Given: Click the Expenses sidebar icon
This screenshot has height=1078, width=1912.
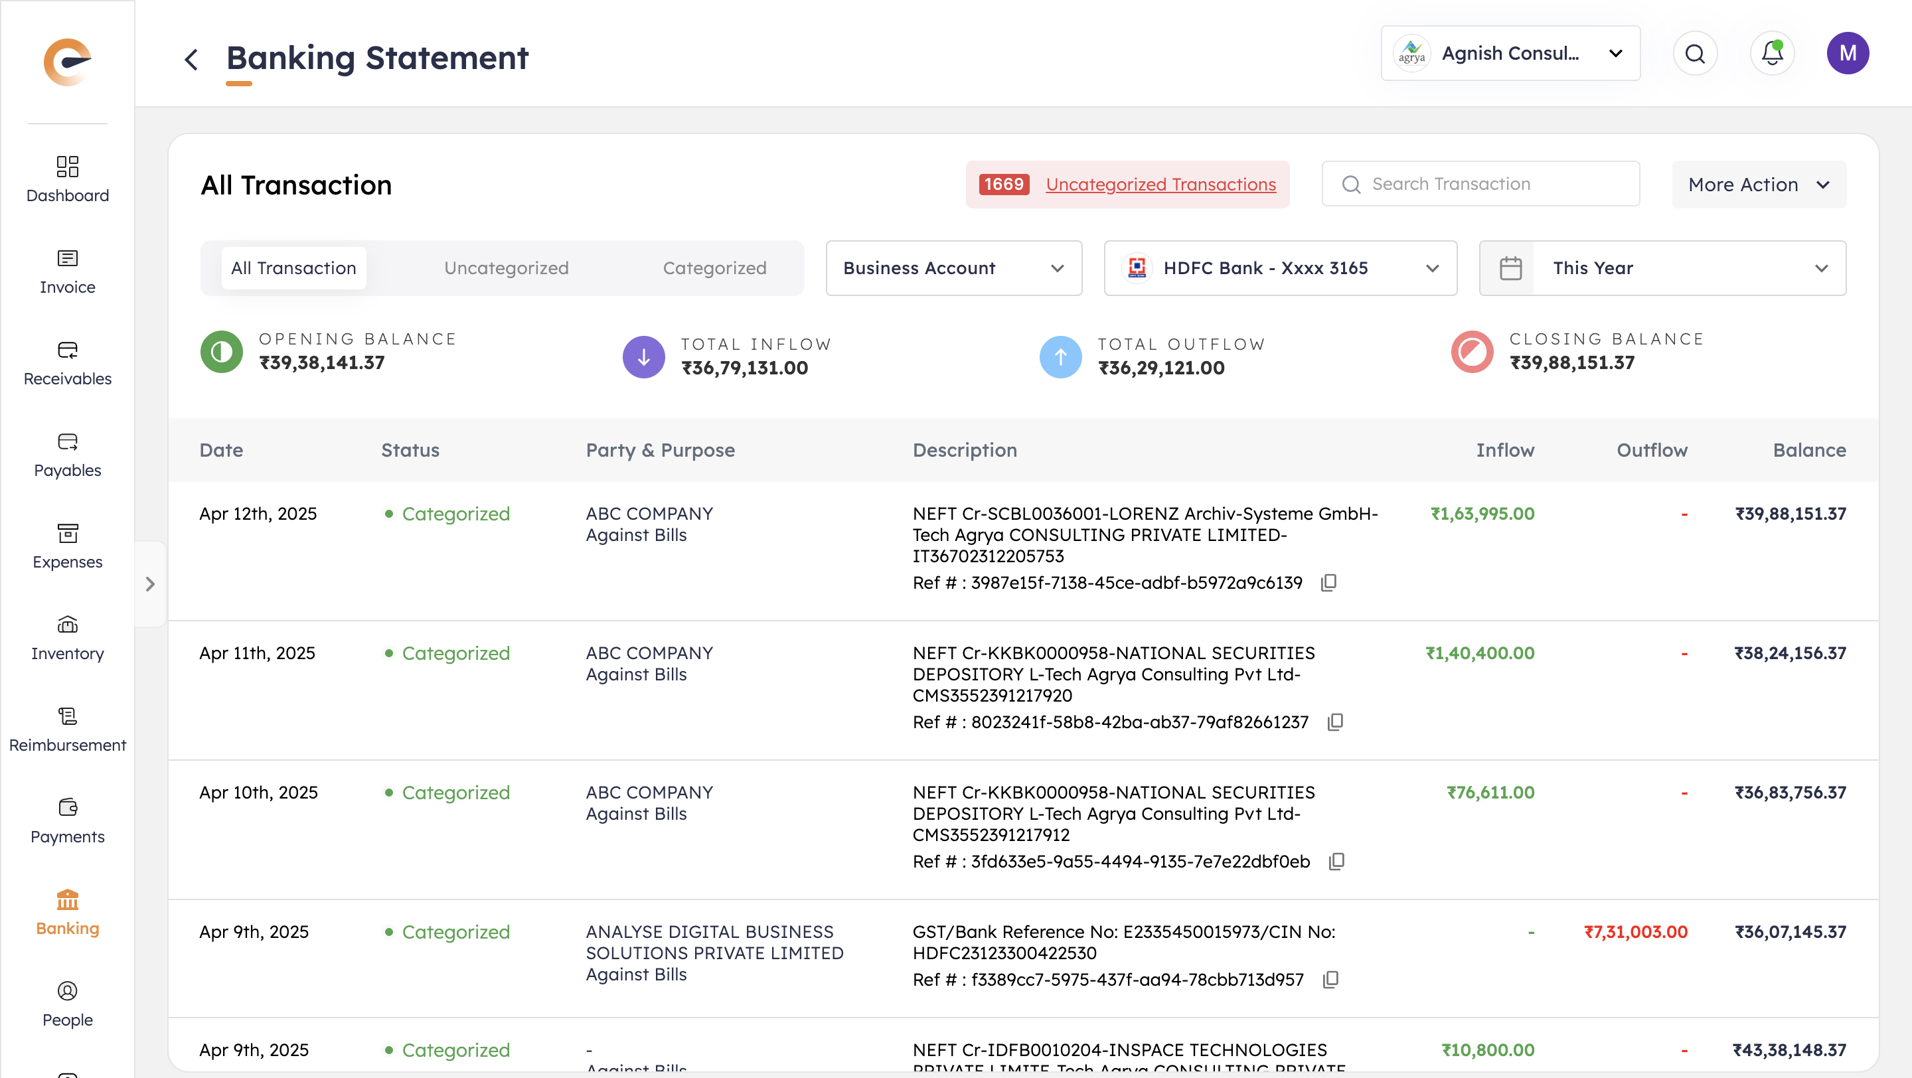Looking at the screenshot, I should [x=67, y=534].
